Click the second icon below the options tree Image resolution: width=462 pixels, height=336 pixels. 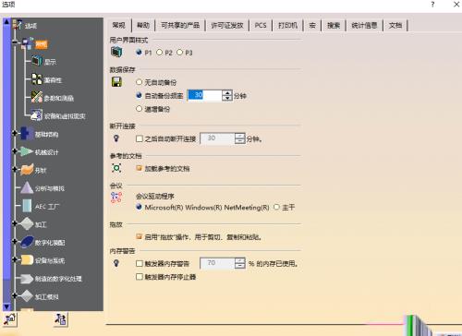61,319
